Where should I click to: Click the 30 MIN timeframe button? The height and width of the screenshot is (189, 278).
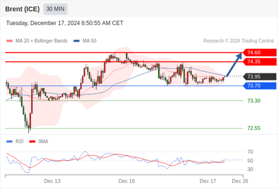coord(55,9)
